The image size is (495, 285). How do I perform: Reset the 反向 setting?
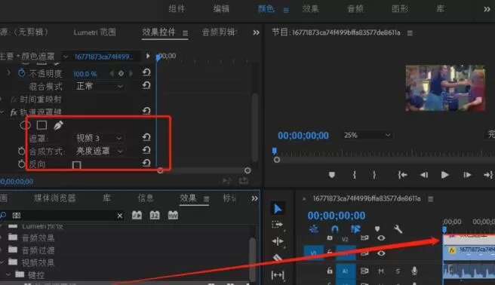(x=146, y=163)
